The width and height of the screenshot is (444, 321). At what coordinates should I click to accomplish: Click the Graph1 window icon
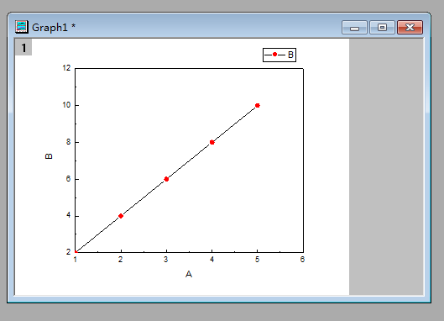22,27
